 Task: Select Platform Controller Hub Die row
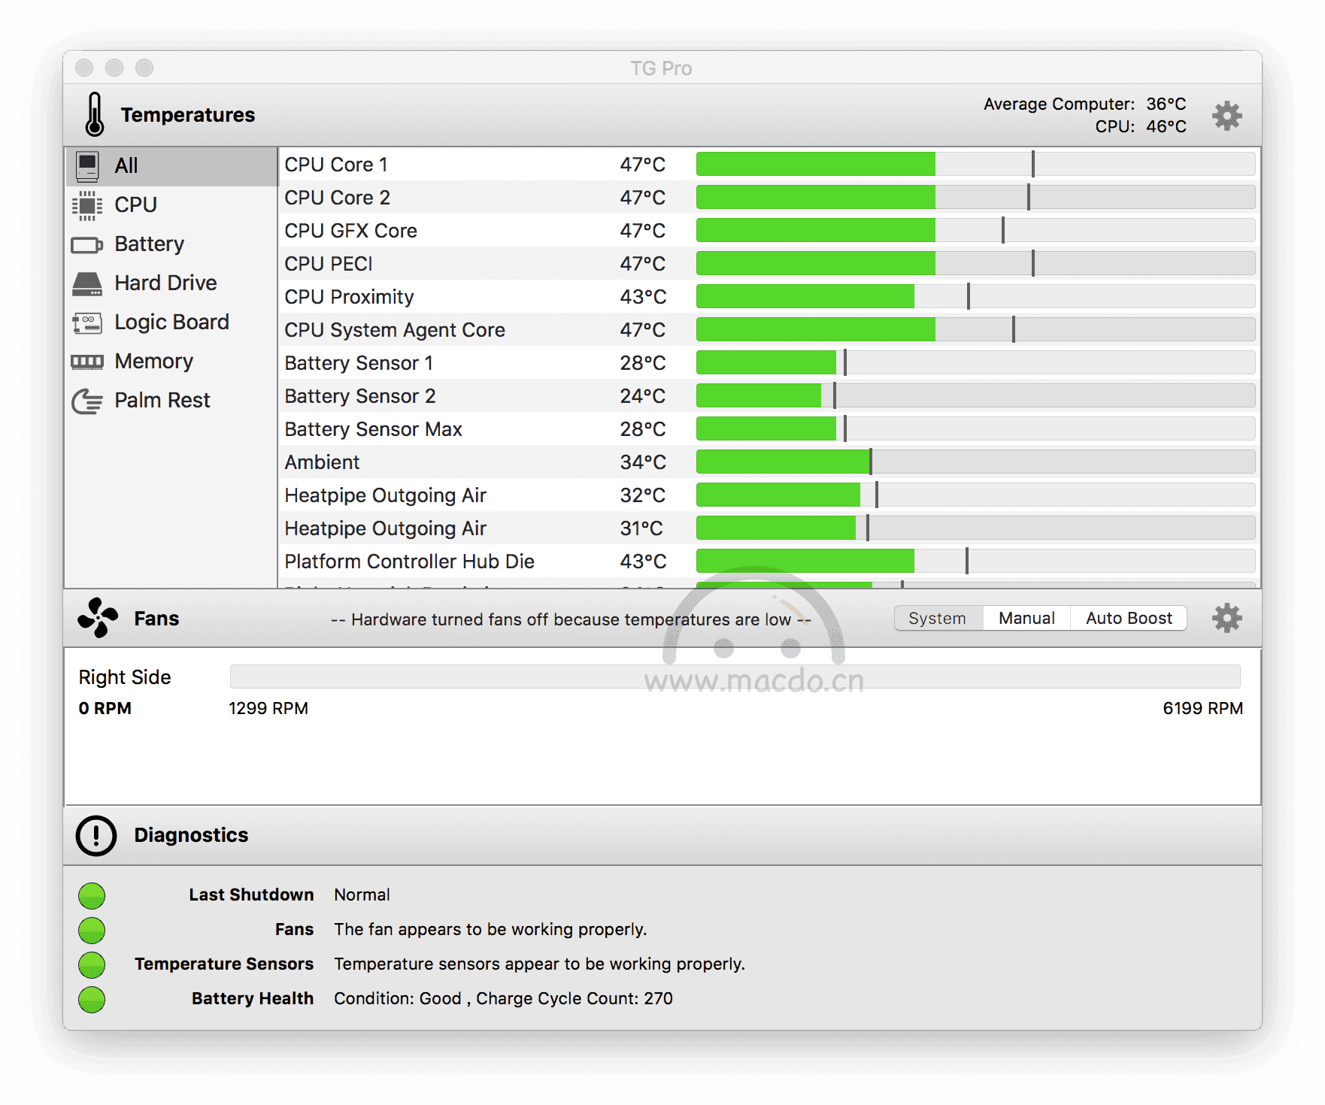click(769, 561)
